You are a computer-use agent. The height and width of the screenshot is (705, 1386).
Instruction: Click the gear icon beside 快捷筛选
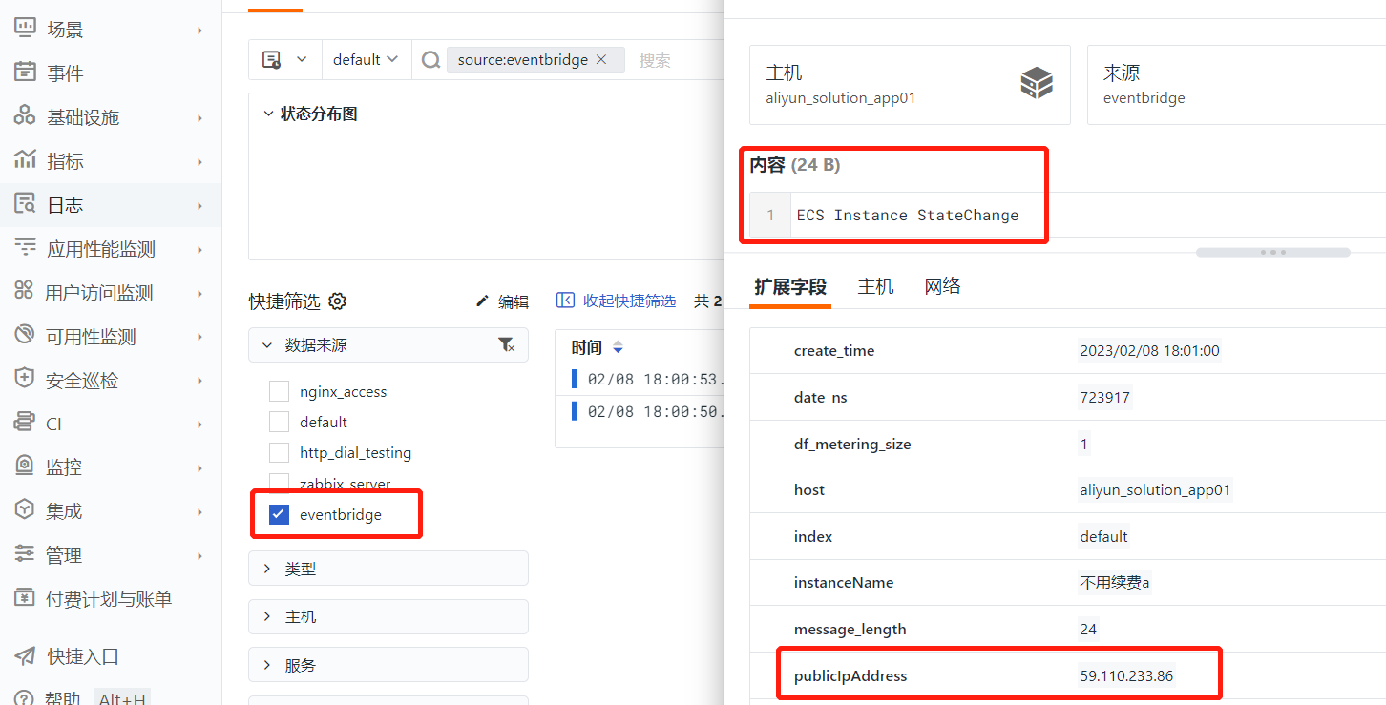(337, 301)
